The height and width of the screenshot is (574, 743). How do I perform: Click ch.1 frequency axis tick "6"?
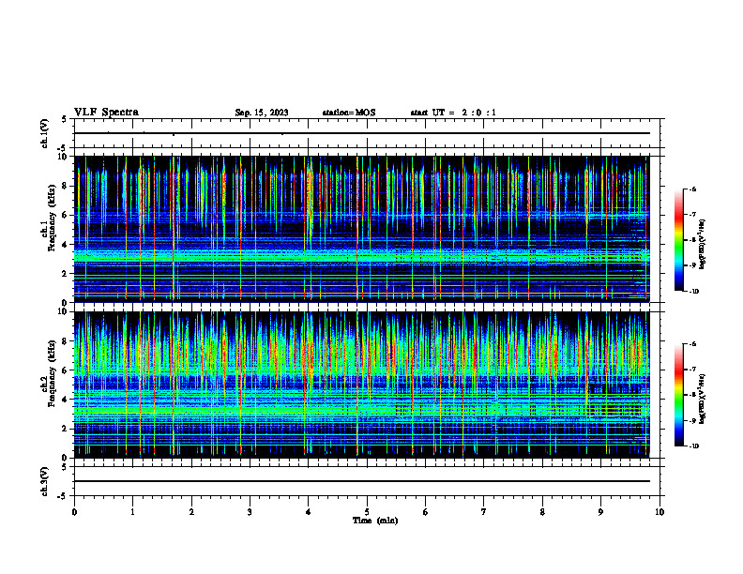[x=66, y=215]
